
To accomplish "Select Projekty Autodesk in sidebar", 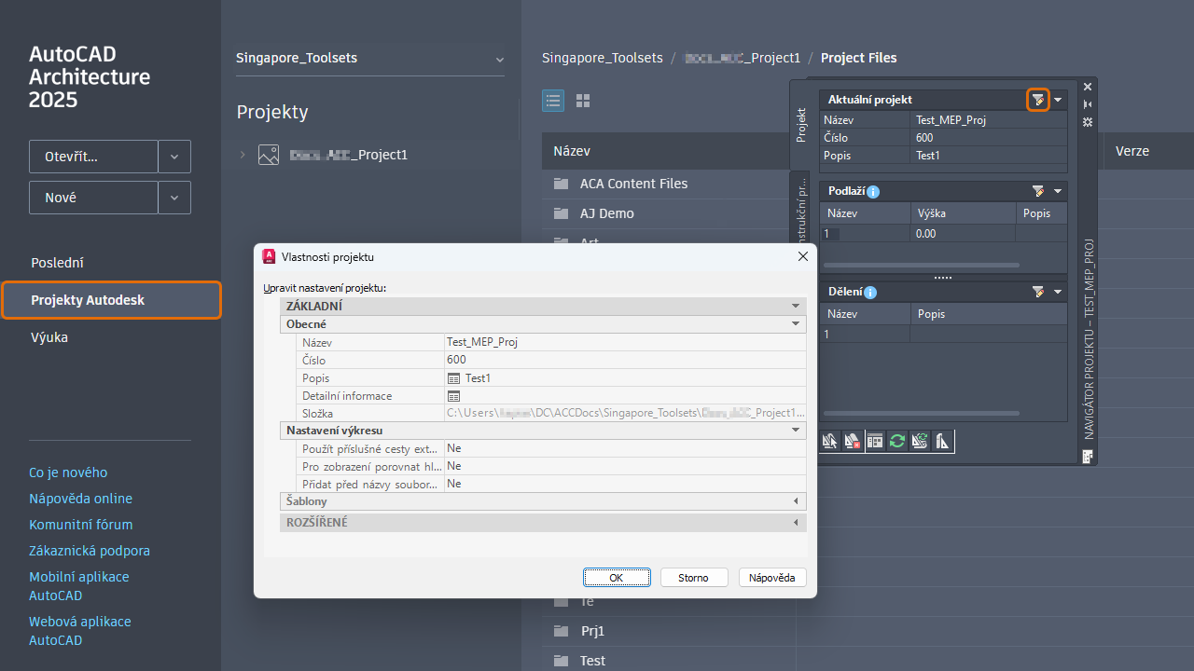I will pos(111,300).
